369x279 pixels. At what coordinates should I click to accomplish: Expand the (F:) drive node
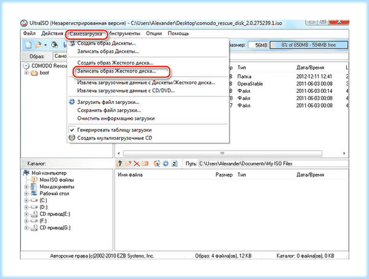(26, 221)
